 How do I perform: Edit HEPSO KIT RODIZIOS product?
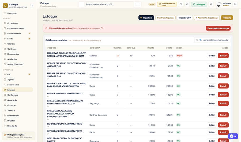tap(212, 86)
